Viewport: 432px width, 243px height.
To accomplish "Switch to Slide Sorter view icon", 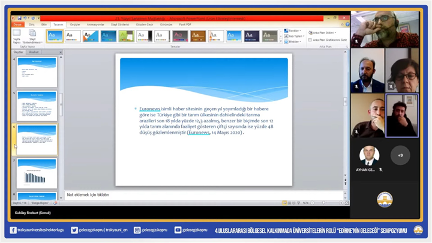I will point(289,203).
